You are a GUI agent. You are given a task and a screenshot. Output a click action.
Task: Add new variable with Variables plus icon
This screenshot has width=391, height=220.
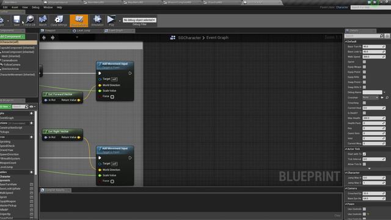pos(31,172)
